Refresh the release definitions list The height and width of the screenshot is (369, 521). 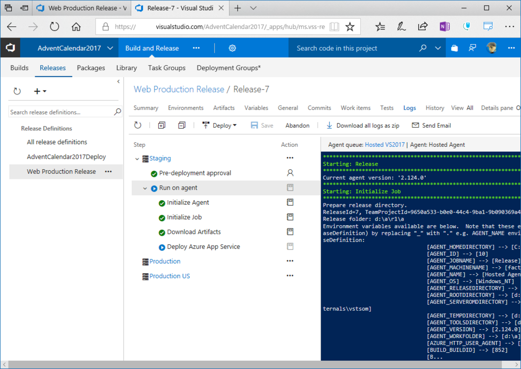point(17,91)
